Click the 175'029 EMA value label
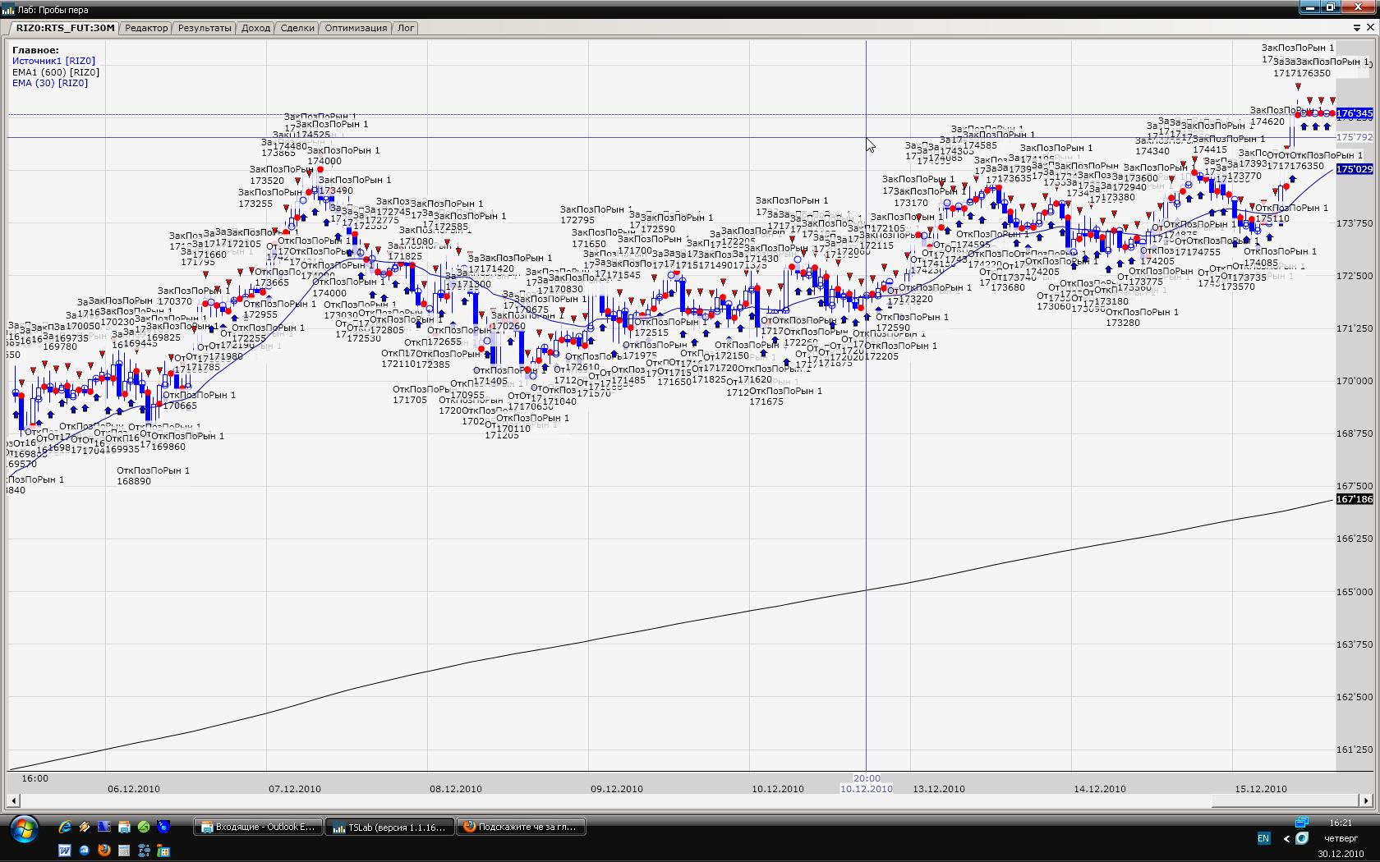1380x862 pixels. 1355,169
